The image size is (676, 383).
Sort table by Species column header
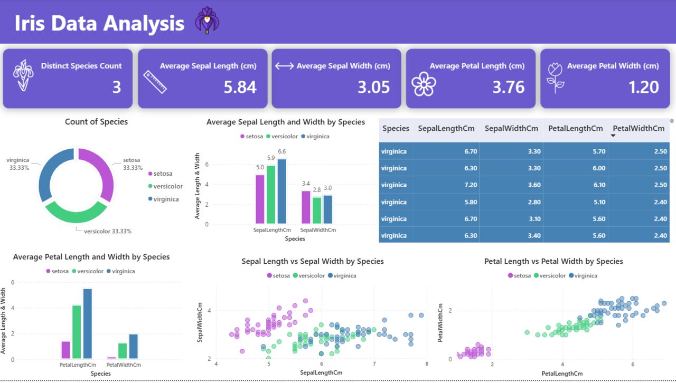pos(396,128)
